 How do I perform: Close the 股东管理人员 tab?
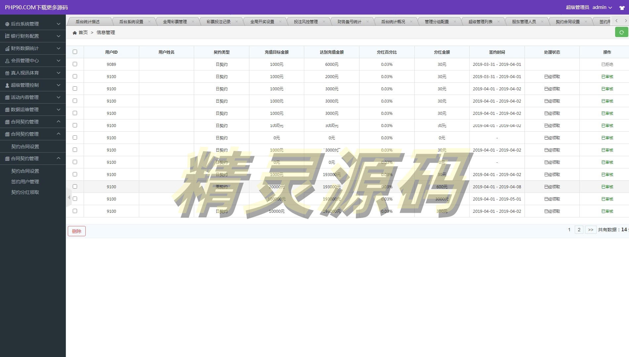click(542, 22)
